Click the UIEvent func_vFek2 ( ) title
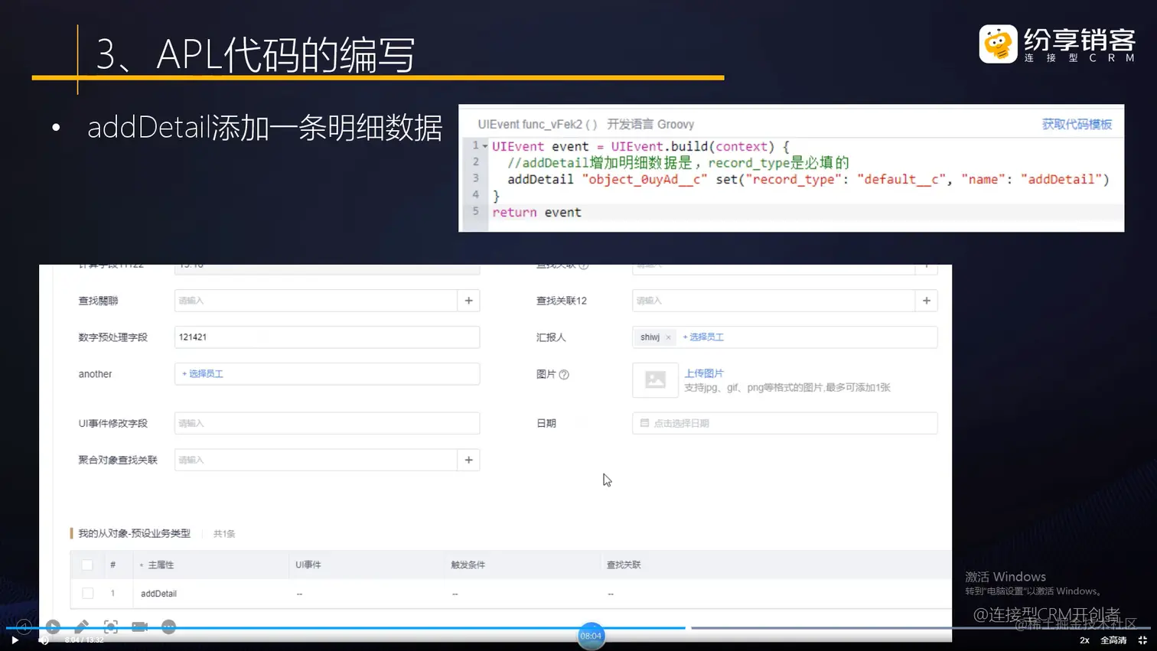This screenshot has width=1157, height=651. pyautogui.click(x=537, y=124)
